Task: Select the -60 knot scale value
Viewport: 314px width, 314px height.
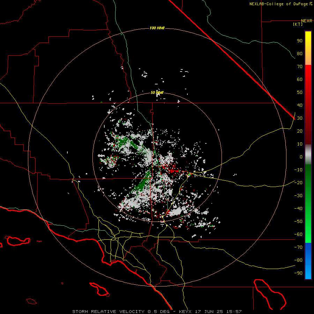Action: [x=298, y=234]
